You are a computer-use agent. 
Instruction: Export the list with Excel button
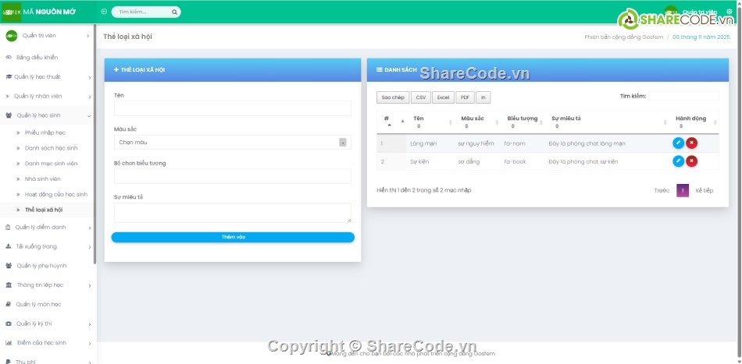pyautogui.click(x=443, y=97)
